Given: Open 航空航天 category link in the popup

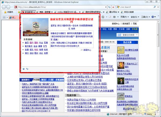Looking at the screenshot, I should (29, 46).
